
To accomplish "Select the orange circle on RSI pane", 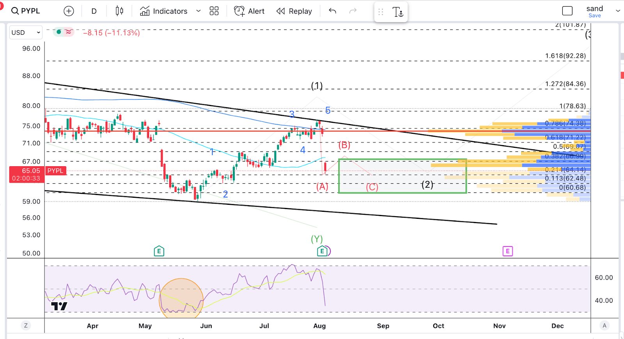I will click(x=181, y=298).
